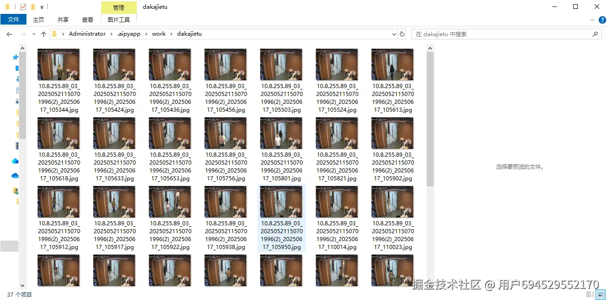The height and width of the screenshot is (300, 608).
Task: Click the folder app icon in title bar
Action: coord(7,7)
